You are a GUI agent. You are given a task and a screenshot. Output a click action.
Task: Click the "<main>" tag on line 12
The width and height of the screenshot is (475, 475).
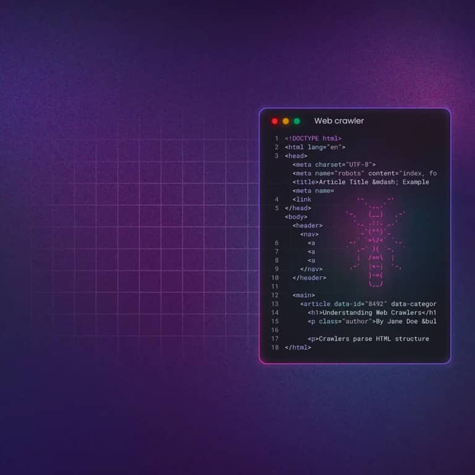(x=304, y=296)
